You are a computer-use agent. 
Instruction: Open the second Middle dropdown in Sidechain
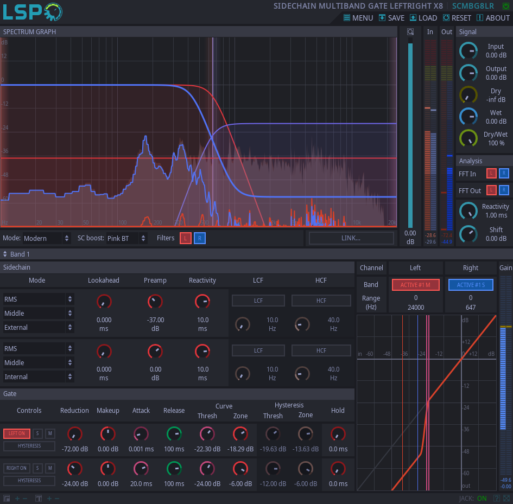pyautogui.click(x=39, y=363)
